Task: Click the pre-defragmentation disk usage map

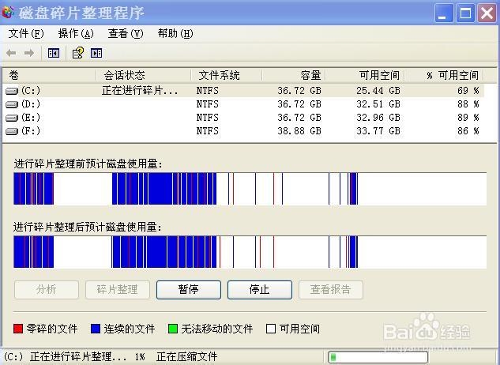Action: [250, 189]
